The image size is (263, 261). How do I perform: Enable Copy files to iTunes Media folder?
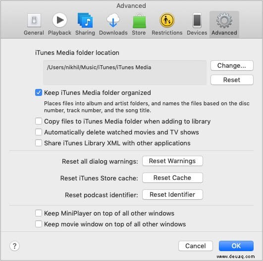[39, 121]
